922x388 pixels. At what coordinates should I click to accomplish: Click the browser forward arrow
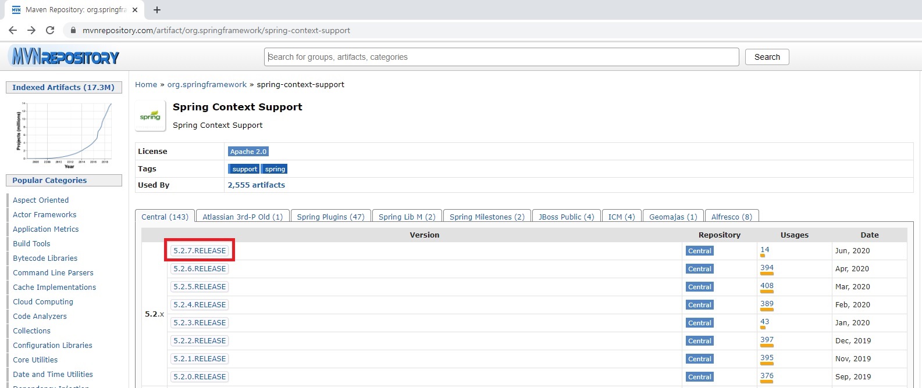coord(31,30)
